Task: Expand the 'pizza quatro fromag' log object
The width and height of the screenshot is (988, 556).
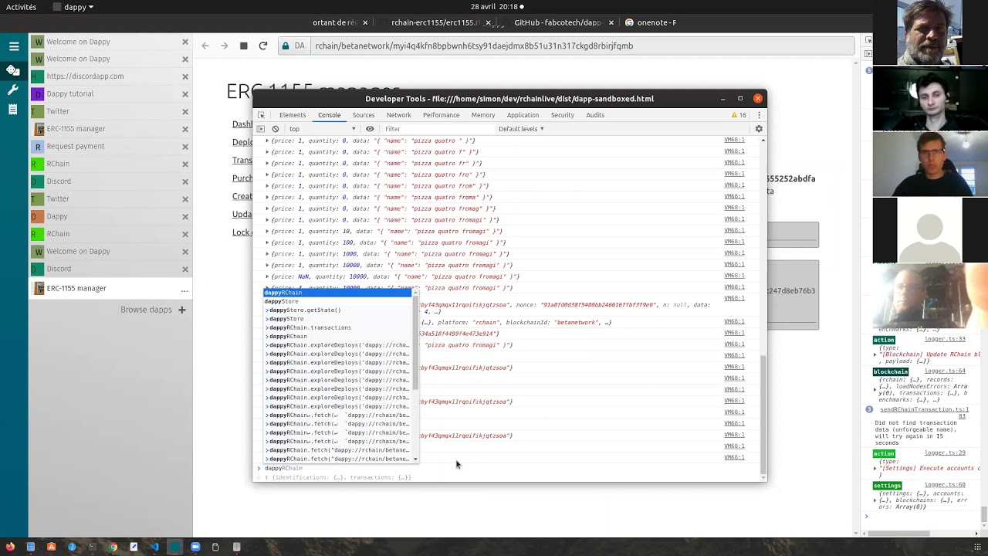Action: 267,208
